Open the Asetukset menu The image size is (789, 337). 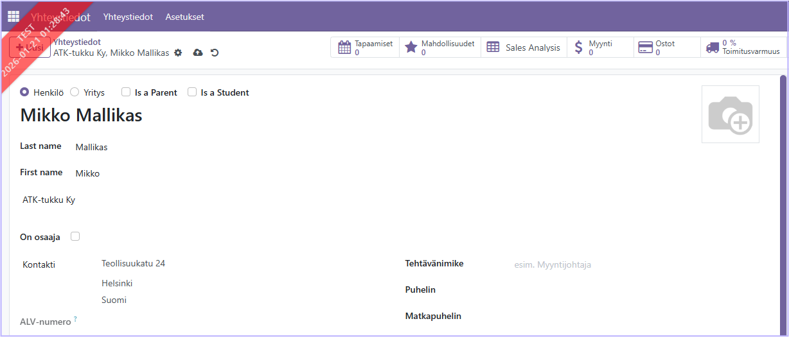click(184, 17)
